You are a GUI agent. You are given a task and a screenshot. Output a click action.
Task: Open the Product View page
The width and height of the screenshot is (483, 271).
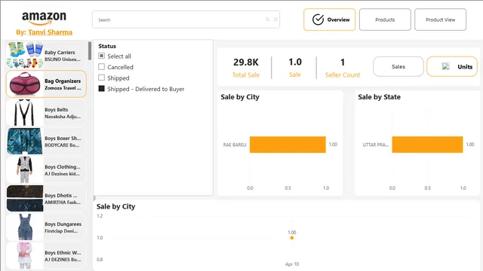pyautogui.click(x=440, y=20)
